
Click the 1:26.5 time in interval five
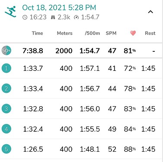[x=33, y=149]
